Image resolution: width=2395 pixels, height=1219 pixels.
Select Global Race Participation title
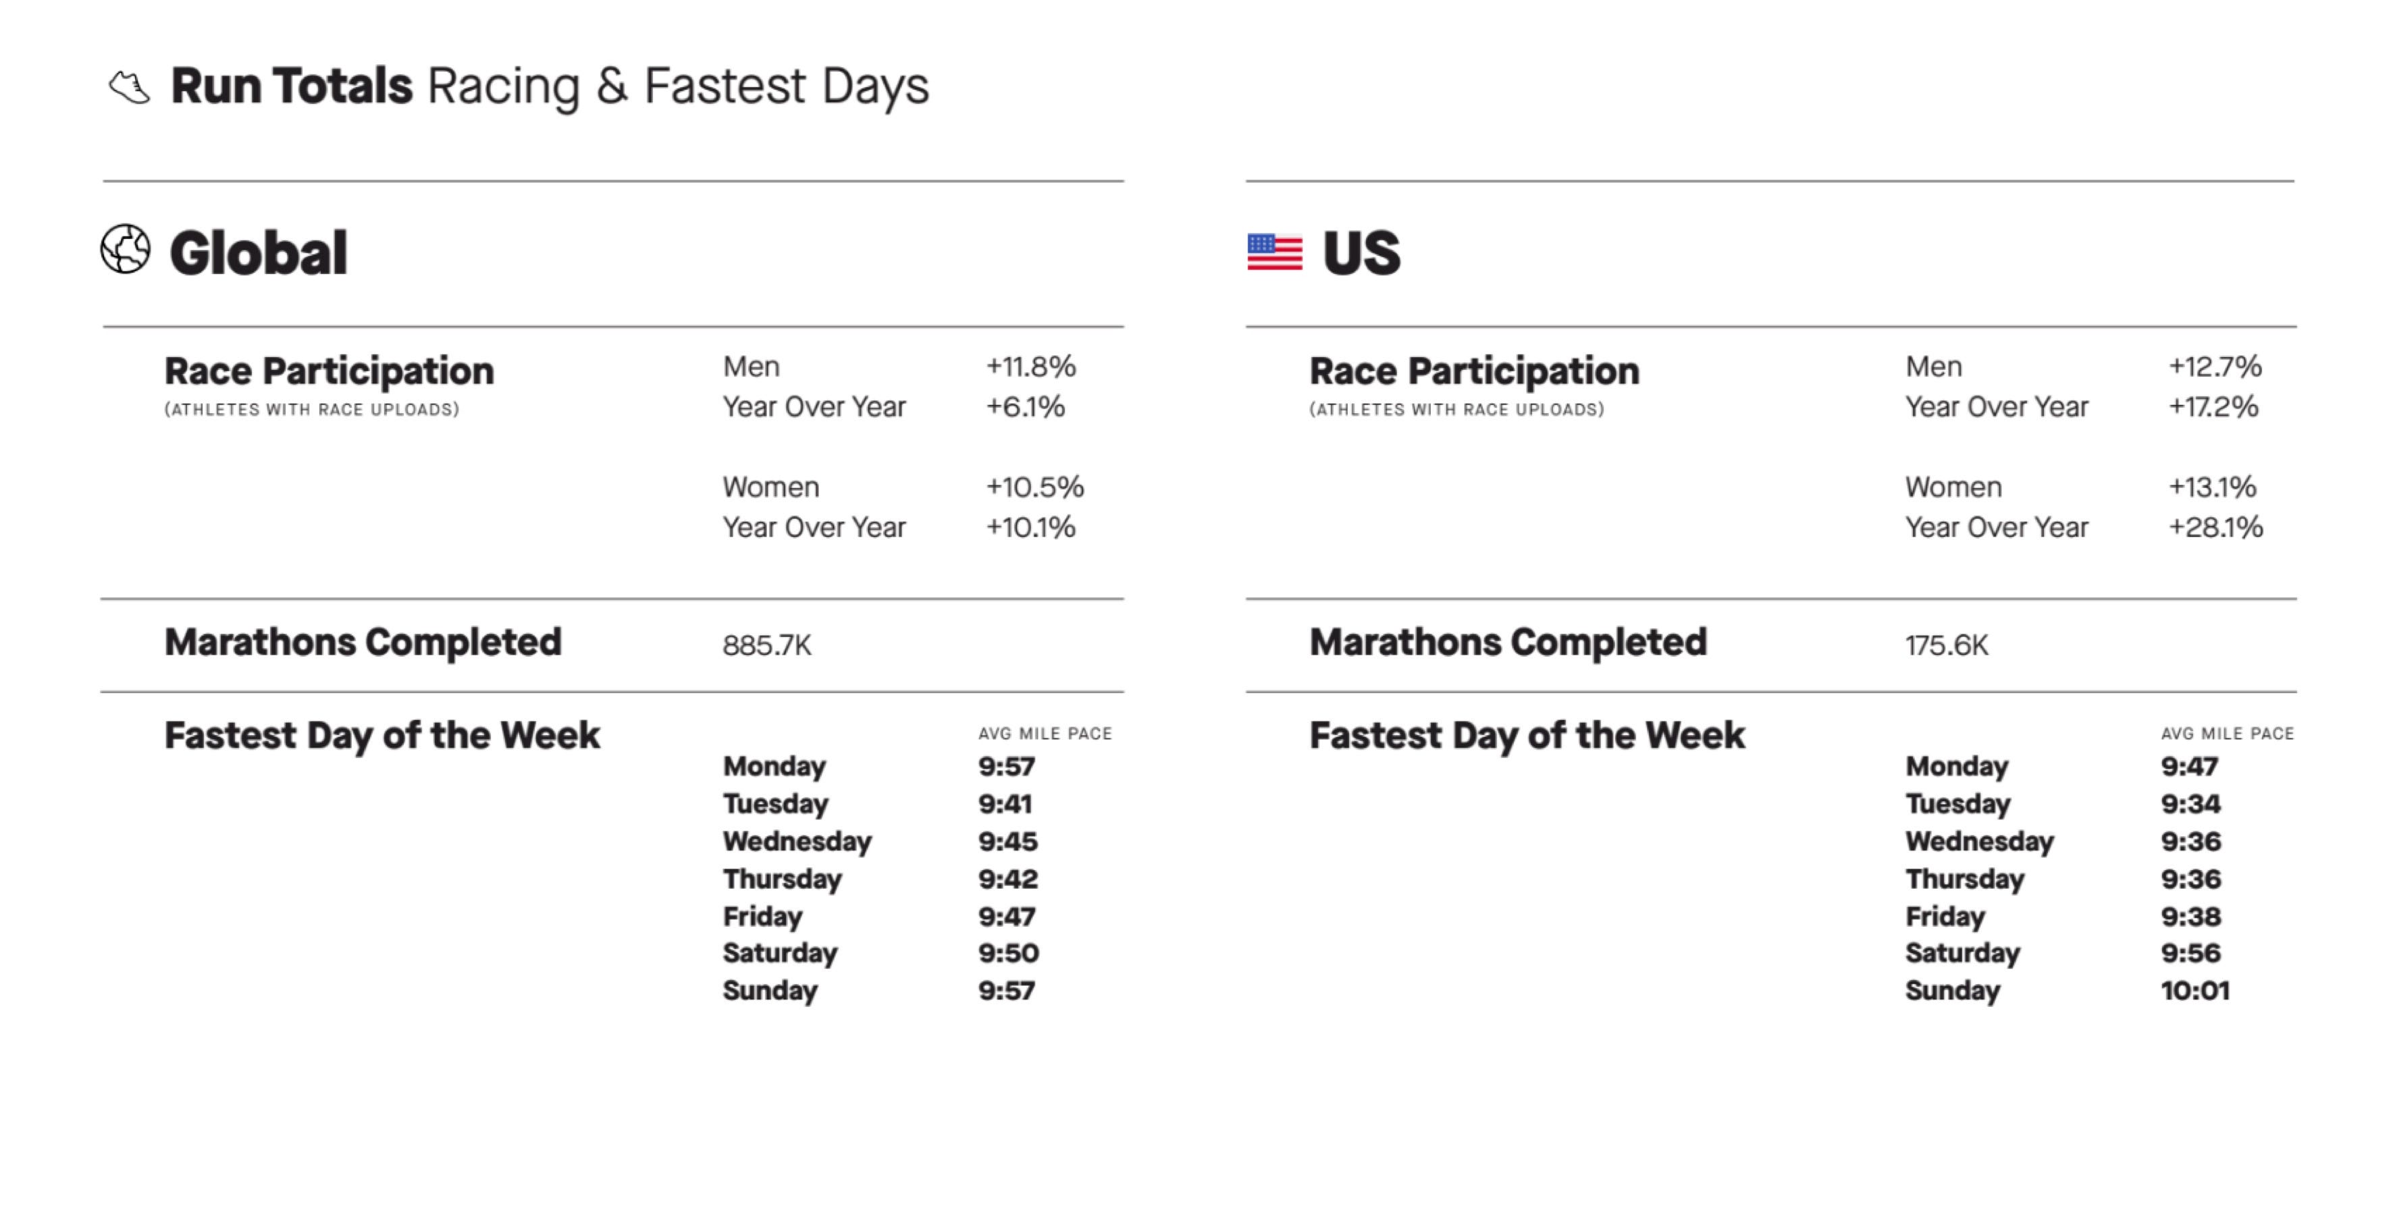pyautogui.click(x=329, y=372)
